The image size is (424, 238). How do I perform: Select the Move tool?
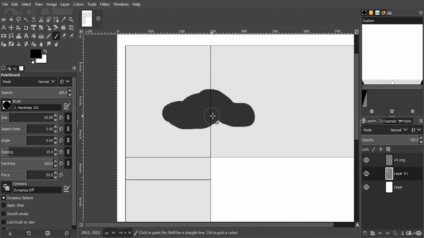[x=11, y=28]
